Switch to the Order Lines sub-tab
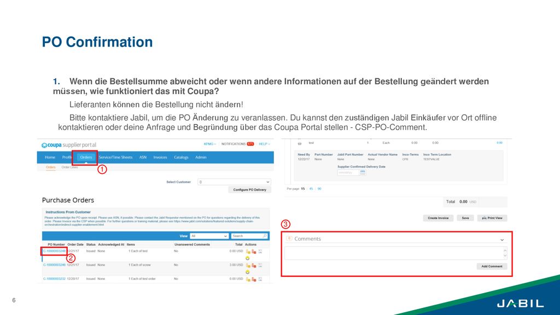Image resolution: width=560 pixels, height=315 pixels. 69,167
